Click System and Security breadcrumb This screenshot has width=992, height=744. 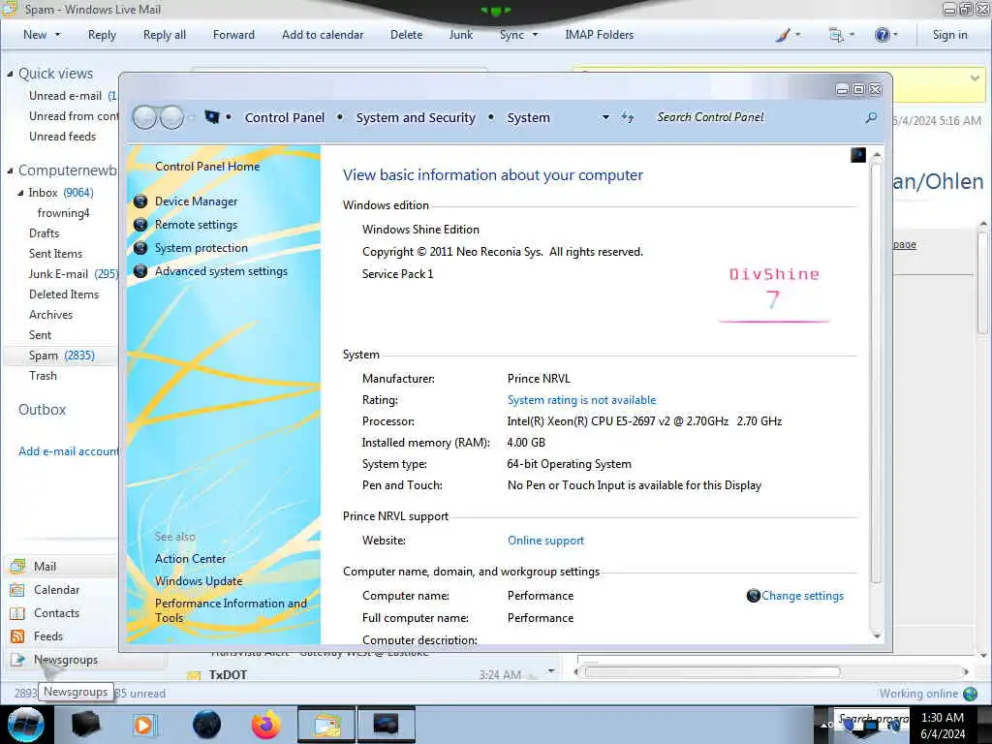tap(415, 117)
